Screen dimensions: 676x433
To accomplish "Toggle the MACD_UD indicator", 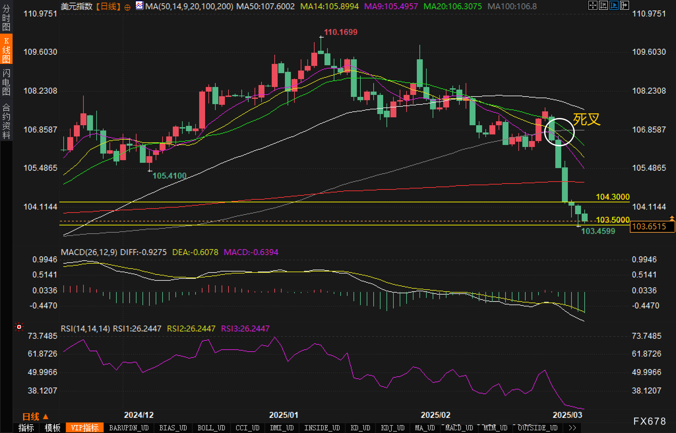I will point(459,428).
